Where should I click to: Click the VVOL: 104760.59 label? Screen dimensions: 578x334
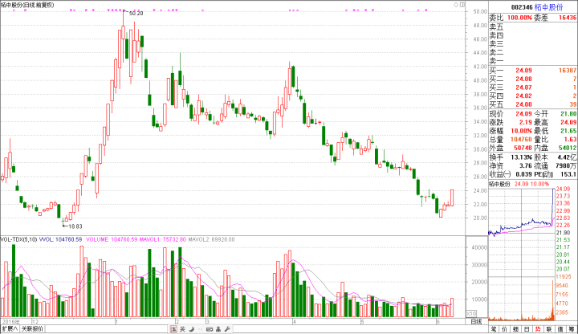pos(60,239)
